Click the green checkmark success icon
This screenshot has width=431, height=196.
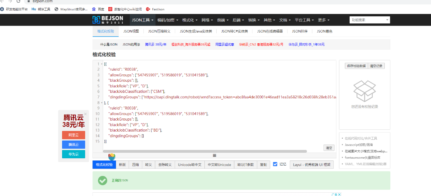pos(102,180)
